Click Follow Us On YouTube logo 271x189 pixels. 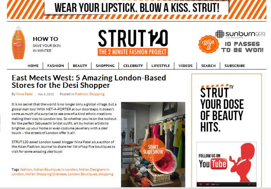click(213, 161)
